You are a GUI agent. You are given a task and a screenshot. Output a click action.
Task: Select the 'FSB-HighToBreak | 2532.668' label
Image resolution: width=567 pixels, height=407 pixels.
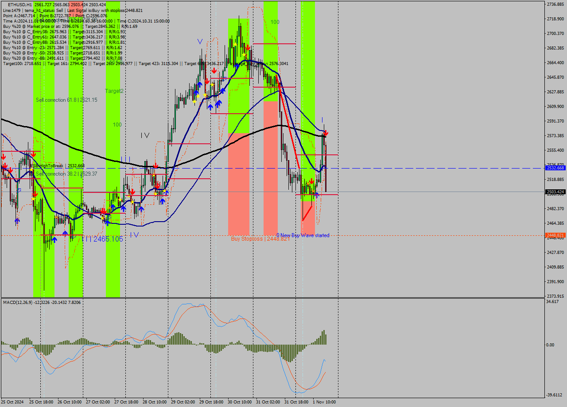(x=57, y=166)
